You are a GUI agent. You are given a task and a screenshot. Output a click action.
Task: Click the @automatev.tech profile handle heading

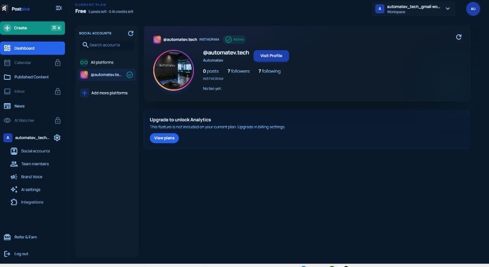226,53
